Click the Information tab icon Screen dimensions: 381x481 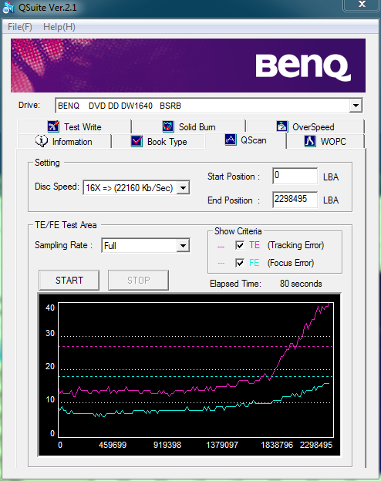click(x=42, y=141)
